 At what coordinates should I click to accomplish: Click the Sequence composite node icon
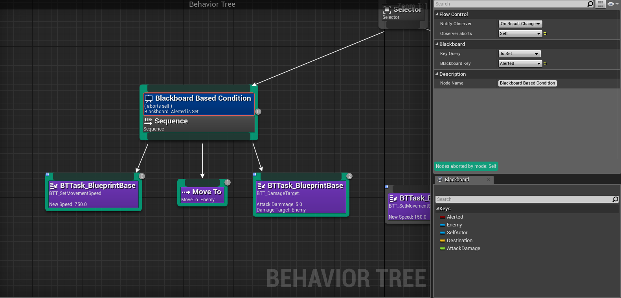[x=148, y=121]
